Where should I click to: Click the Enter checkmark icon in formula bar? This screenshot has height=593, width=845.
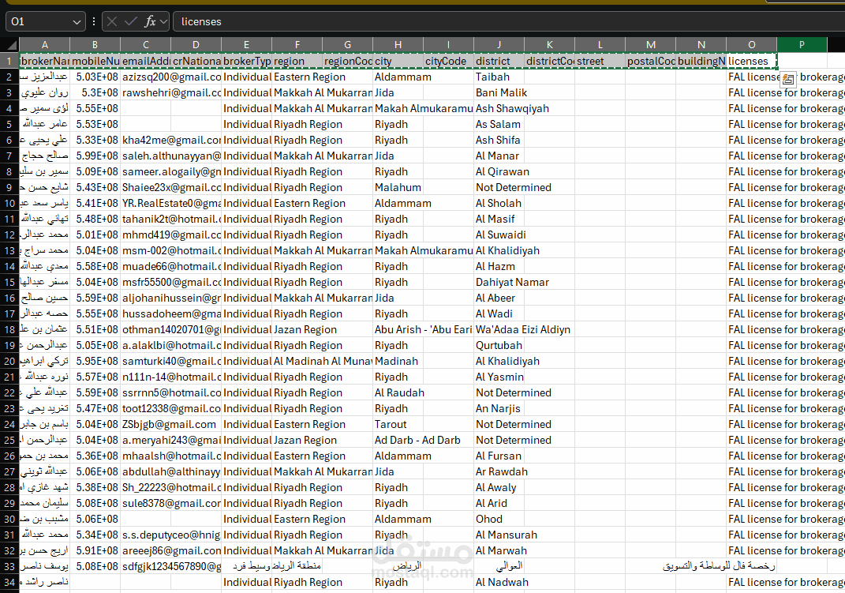(x=130, y=21)
